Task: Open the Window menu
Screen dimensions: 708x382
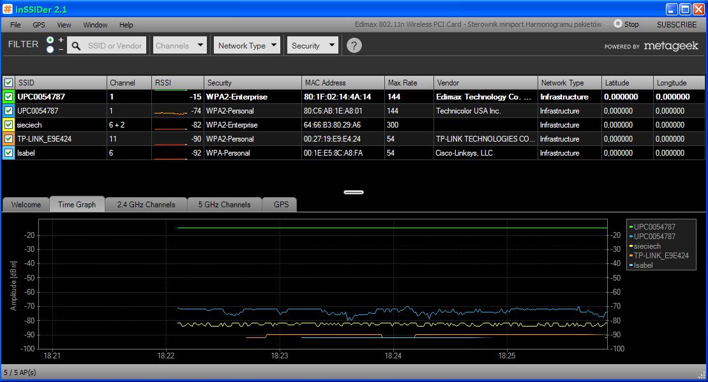Action: point(95,25)
